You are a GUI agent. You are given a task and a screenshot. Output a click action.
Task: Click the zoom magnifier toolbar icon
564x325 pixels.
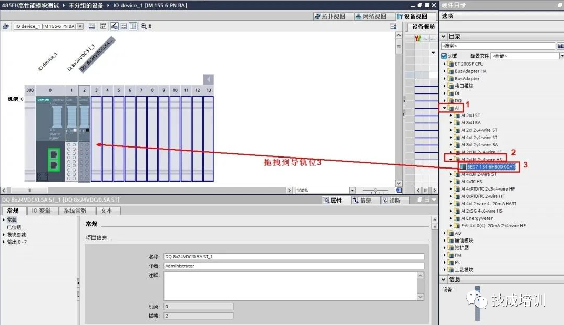pyautogui.click(x=143, y=26)
